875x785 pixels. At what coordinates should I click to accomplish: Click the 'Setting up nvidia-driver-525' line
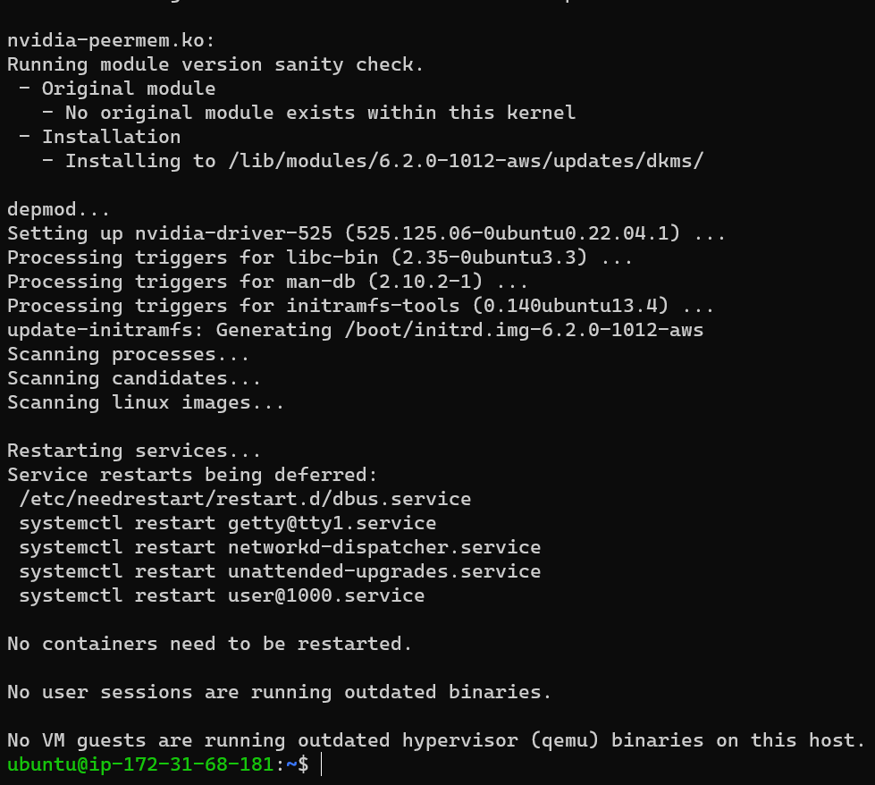pos(366,233)
